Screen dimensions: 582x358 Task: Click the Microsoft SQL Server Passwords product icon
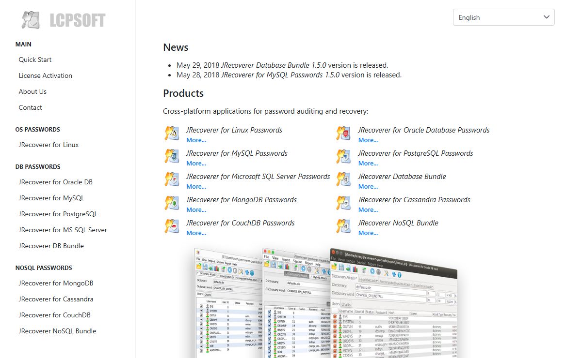click(x=171, y=179)
